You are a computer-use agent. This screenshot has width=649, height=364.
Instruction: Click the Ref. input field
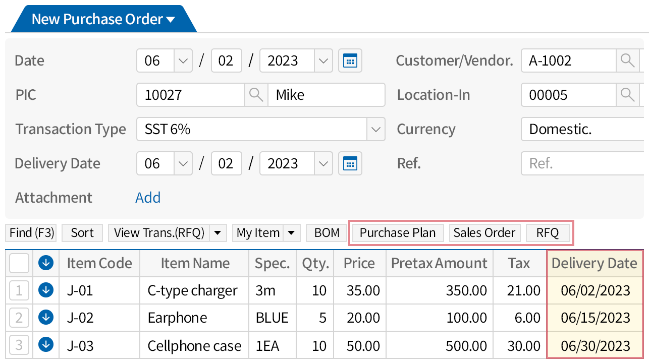pyautogui.click(x=583, y=164)
